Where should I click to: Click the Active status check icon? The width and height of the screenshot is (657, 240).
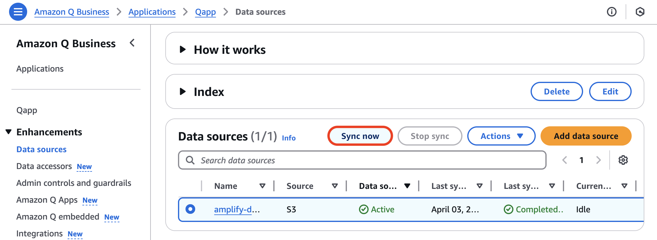coord(364,209)
